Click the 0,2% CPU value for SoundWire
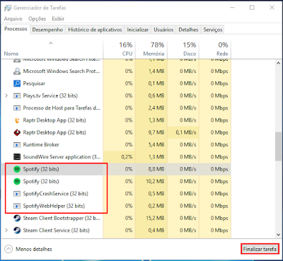 127,157
